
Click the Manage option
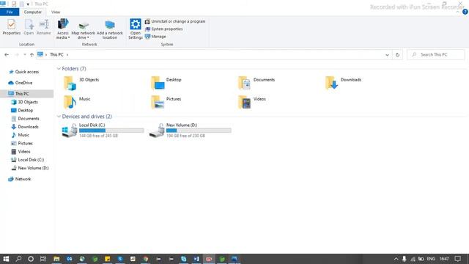[155, 37]
